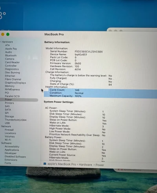Select SPI in the sidebar

click(7, 113)
